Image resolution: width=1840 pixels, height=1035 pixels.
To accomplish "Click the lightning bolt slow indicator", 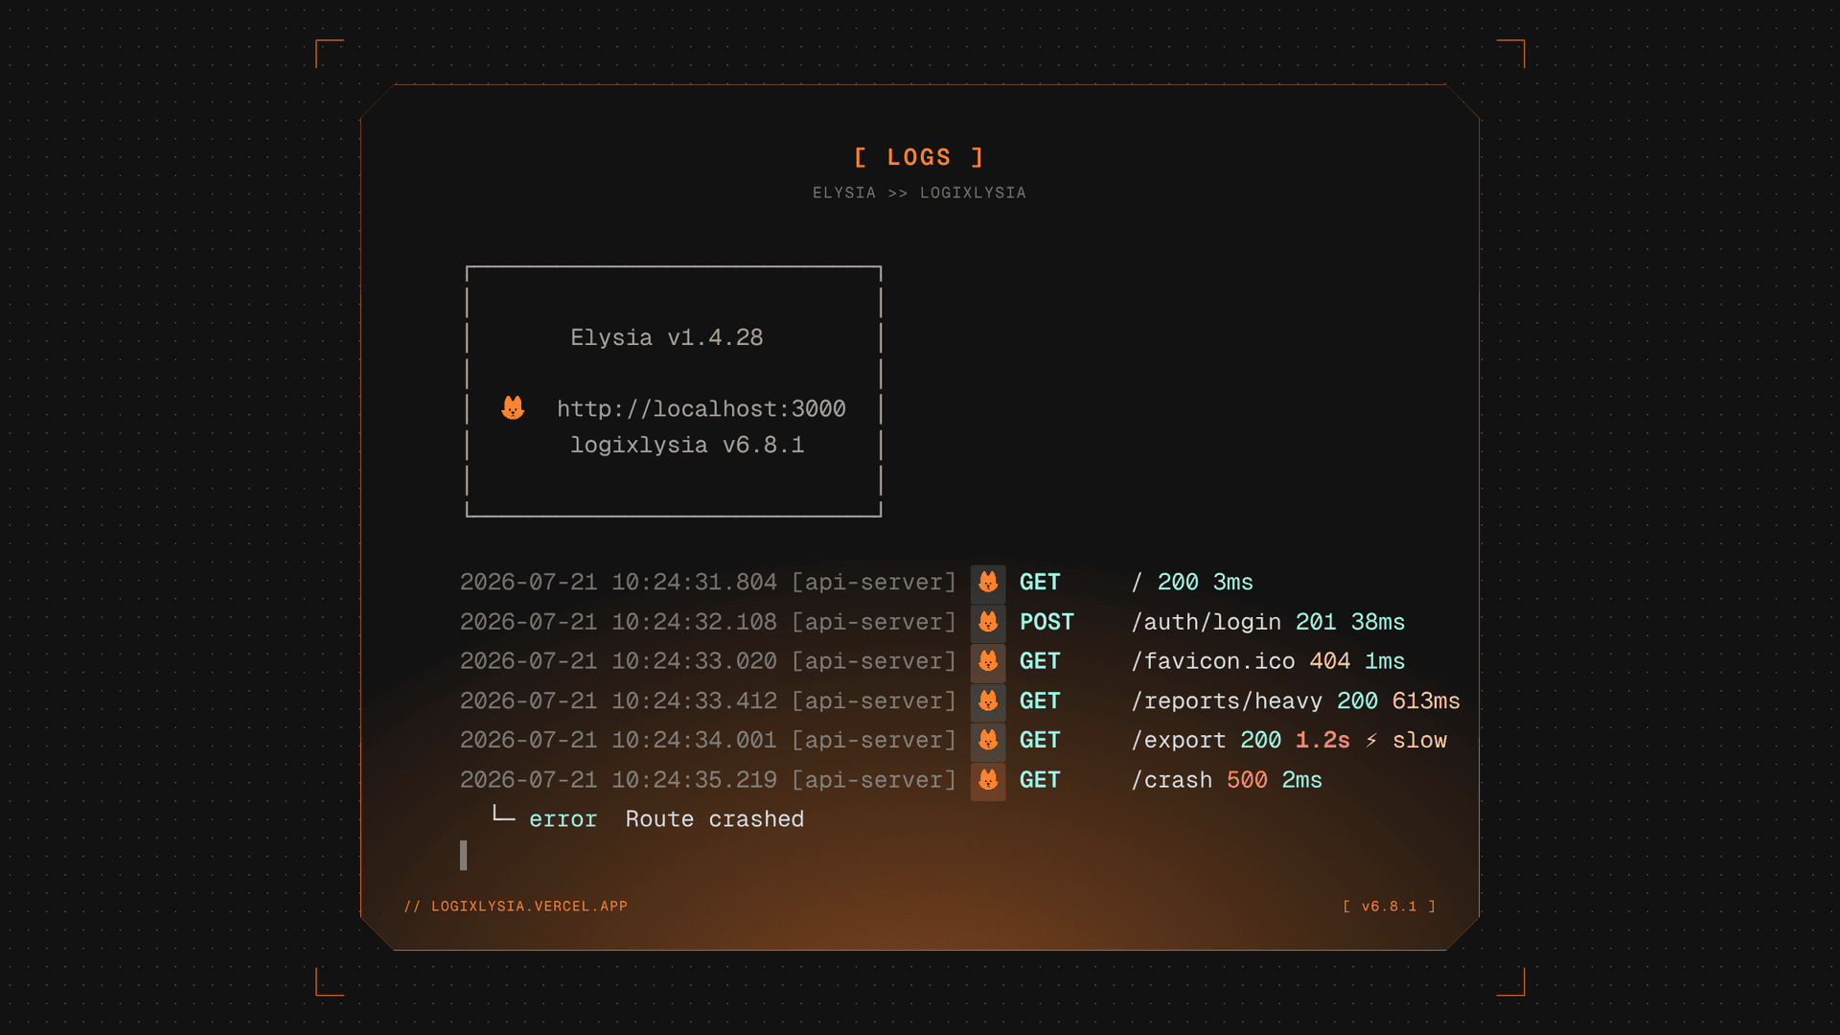I will coord(1371,741).
